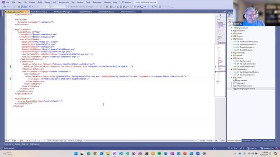Click the main branch status indicator
This screenshot has width=280, height=157.
[252, 148]
